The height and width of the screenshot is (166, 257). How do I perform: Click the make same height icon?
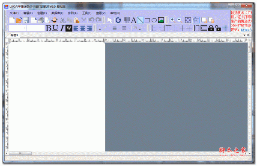(x=204, y=28)
